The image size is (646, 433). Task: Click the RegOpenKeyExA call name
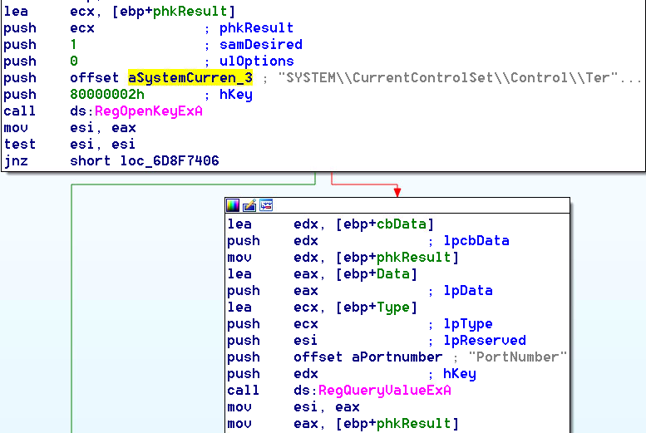coord(149,111)
